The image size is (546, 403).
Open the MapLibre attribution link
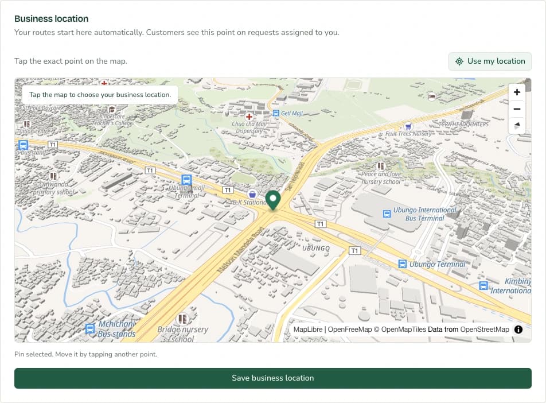pyautogui.click(x=308, y=330)
